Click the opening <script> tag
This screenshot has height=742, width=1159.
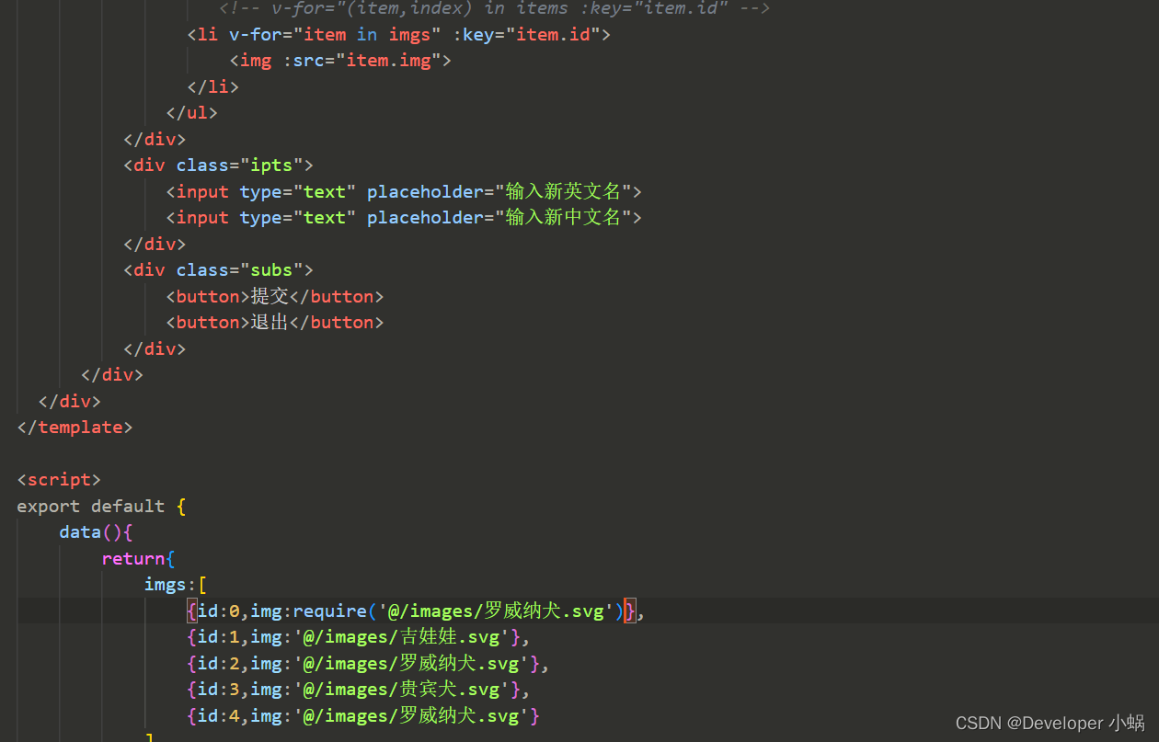tap(59, 480)
